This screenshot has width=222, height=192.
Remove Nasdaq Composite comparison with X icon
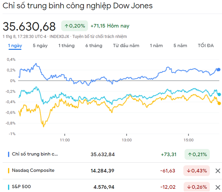[x=217, y=171]
